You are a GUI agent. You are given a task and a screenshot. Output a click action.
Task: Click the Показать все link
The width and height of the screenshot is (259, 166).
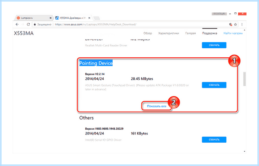coord(157,106)
